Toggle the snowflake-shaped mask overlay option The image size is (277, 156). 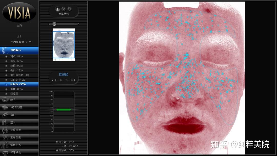click(69, 9)
